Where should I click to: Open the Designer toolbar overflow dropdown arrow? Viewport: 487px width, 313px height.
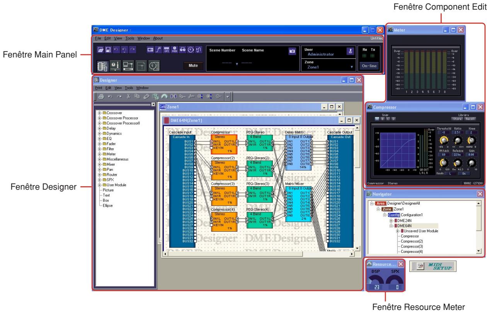[x=228, y=97]
